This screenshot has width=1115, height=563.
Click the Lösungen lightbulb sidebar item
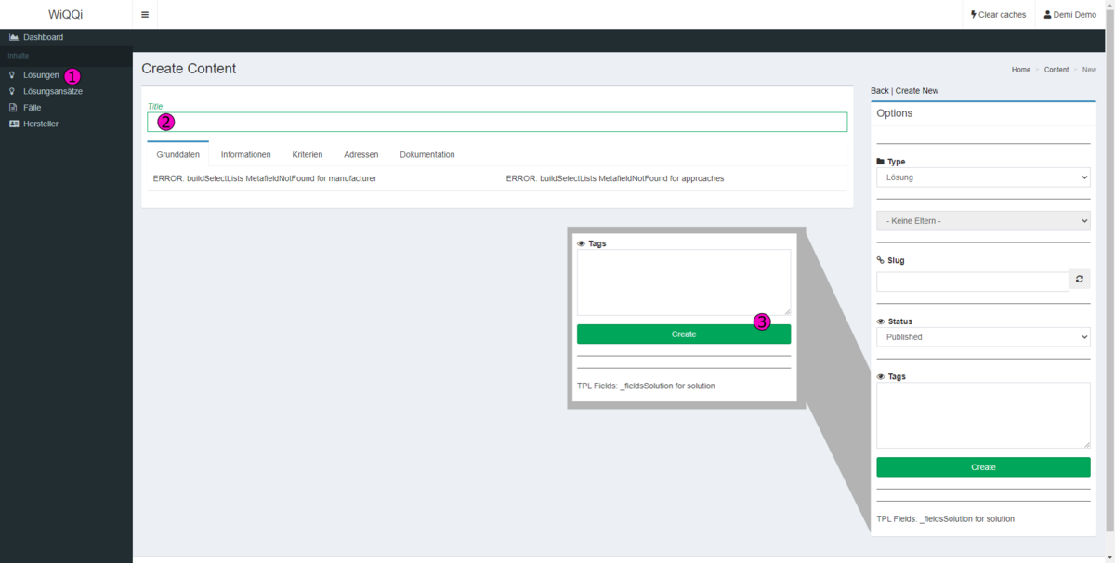(x=40, y=75)
